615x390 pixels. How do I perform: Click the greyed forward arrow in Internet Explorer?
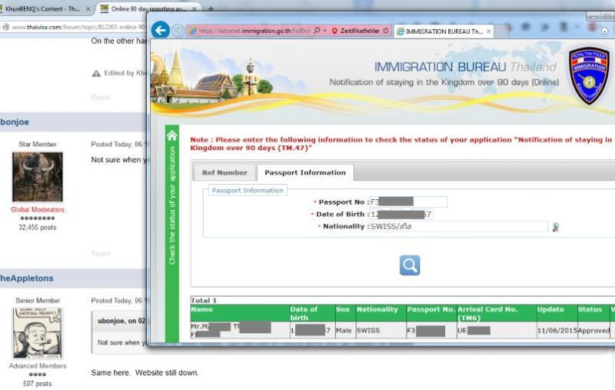point(178,30)
